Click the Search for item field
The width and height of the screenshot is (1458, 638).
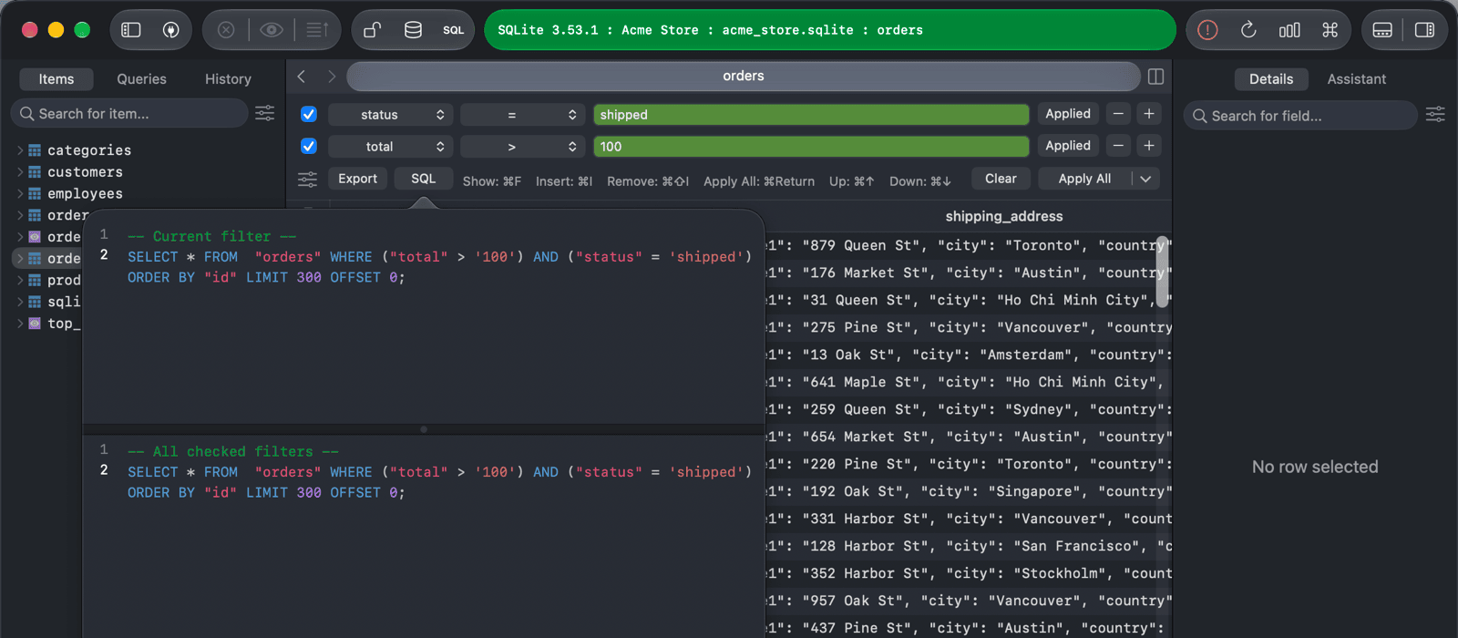pyautogui.click(x=129, y=114)
